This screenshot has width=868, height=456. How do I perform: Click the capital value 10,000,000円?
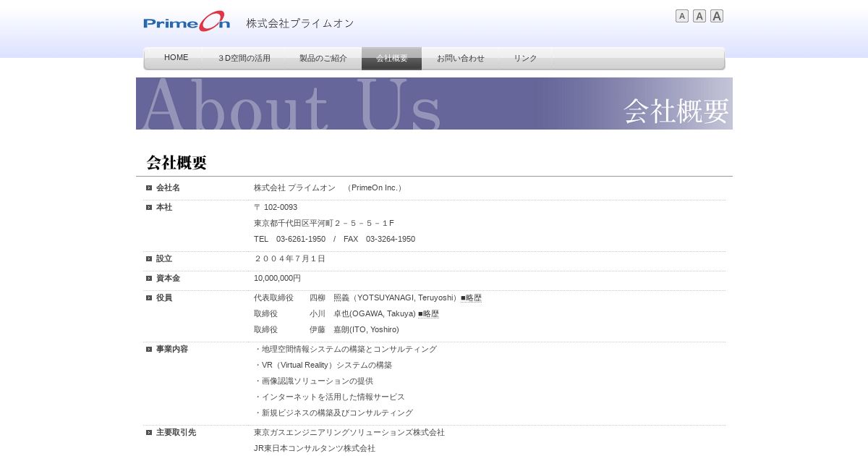tap(277, 278)
